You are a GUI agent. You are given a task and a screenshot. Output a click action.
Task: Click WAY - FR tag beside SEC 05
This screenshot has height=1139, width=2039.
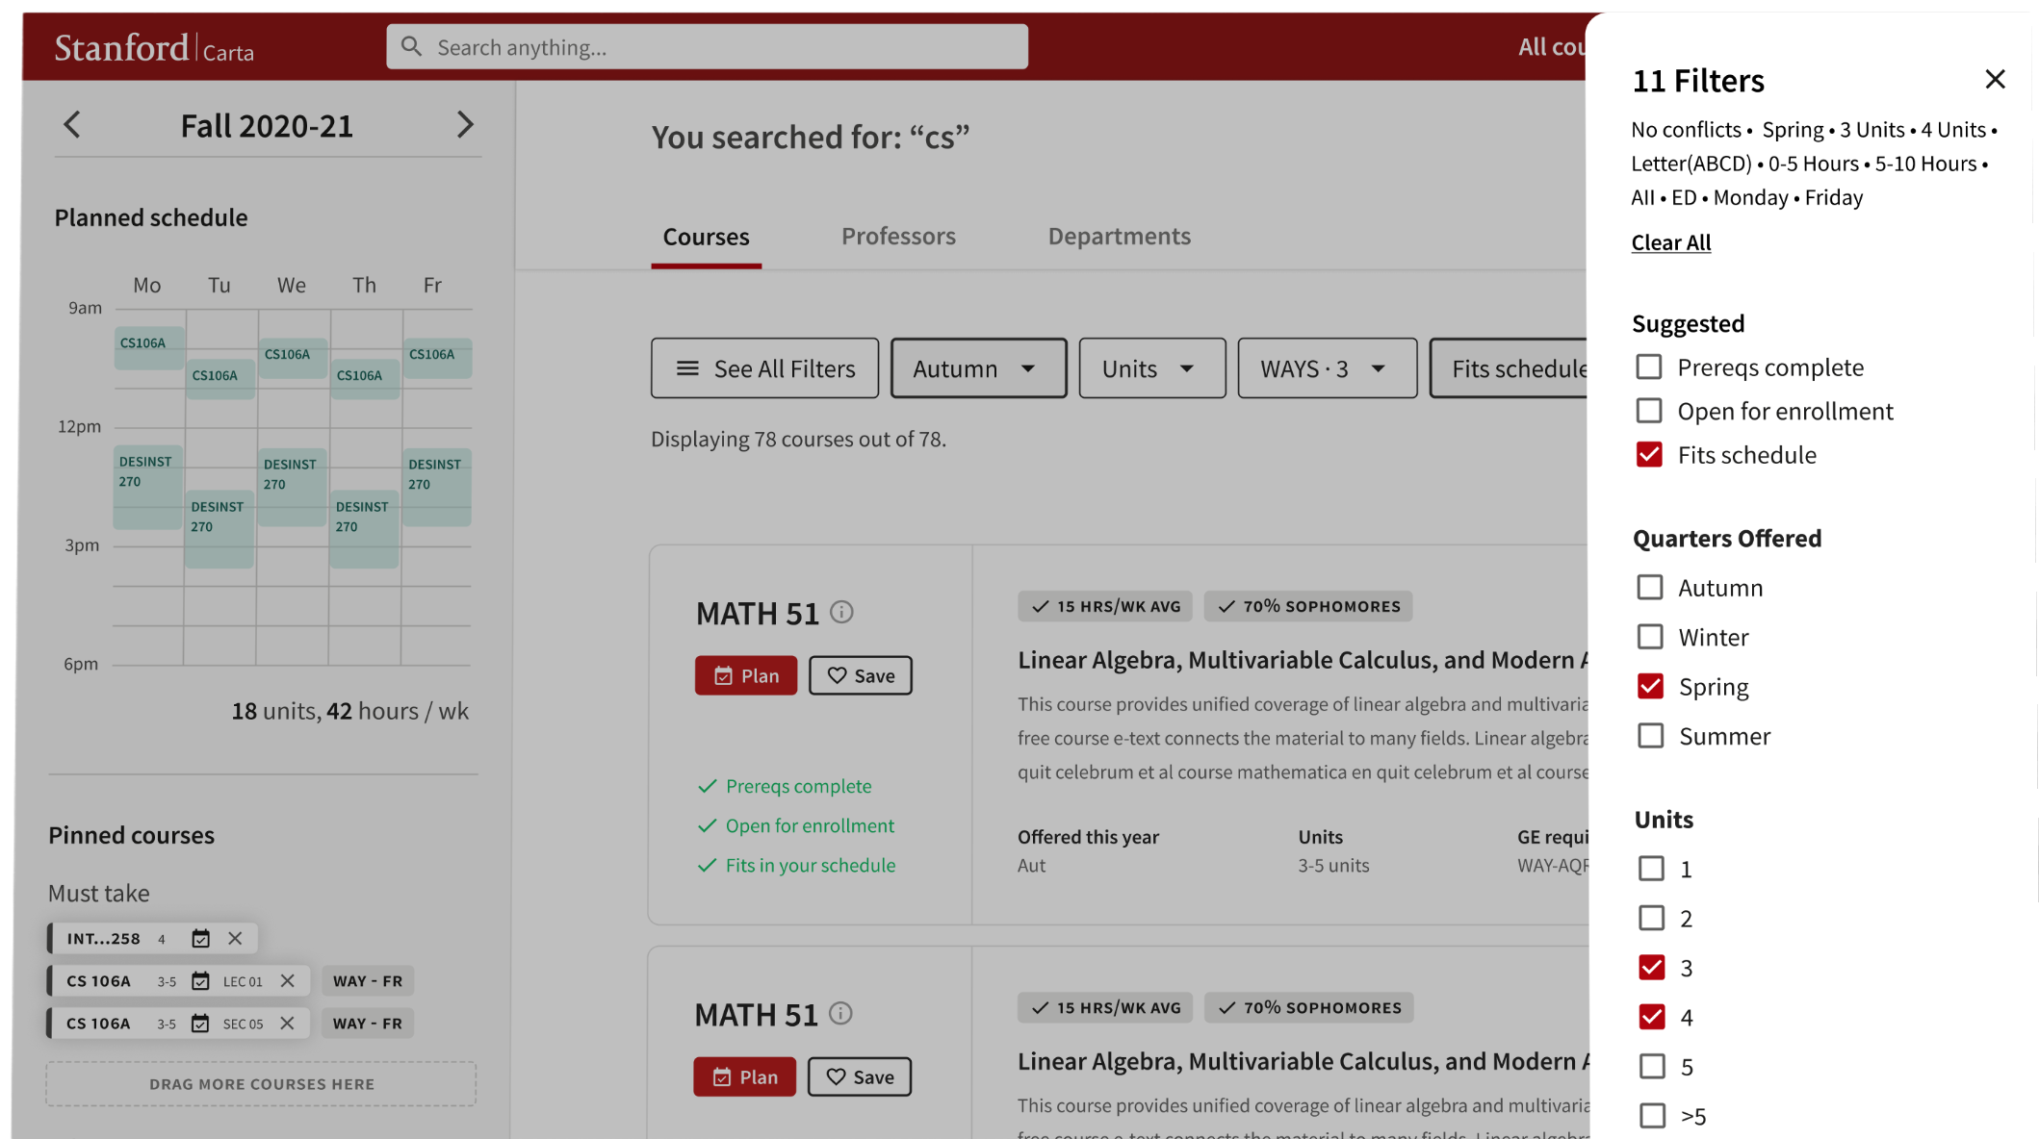click(x=368, y=1024)
